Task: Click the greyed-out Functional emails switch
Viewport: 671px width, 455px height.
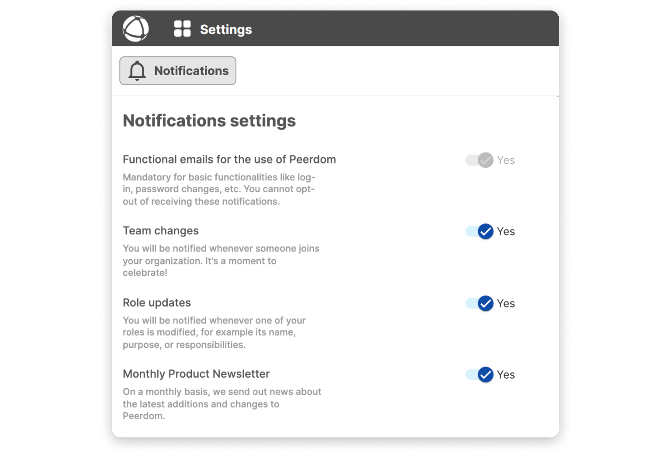Action: [x=479, y=160]
